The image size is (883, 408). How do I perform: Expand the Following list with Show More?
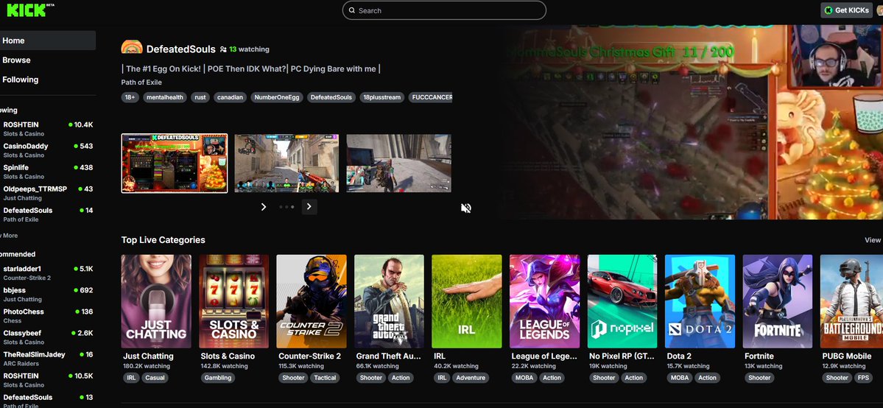coord(9,236)
